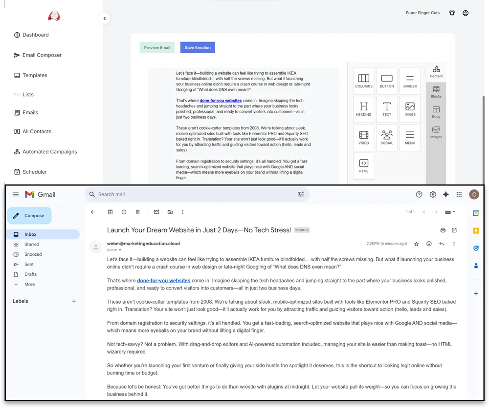Click the Search mail field
Screen dimensions: 489x412
[x=196, y=194]
